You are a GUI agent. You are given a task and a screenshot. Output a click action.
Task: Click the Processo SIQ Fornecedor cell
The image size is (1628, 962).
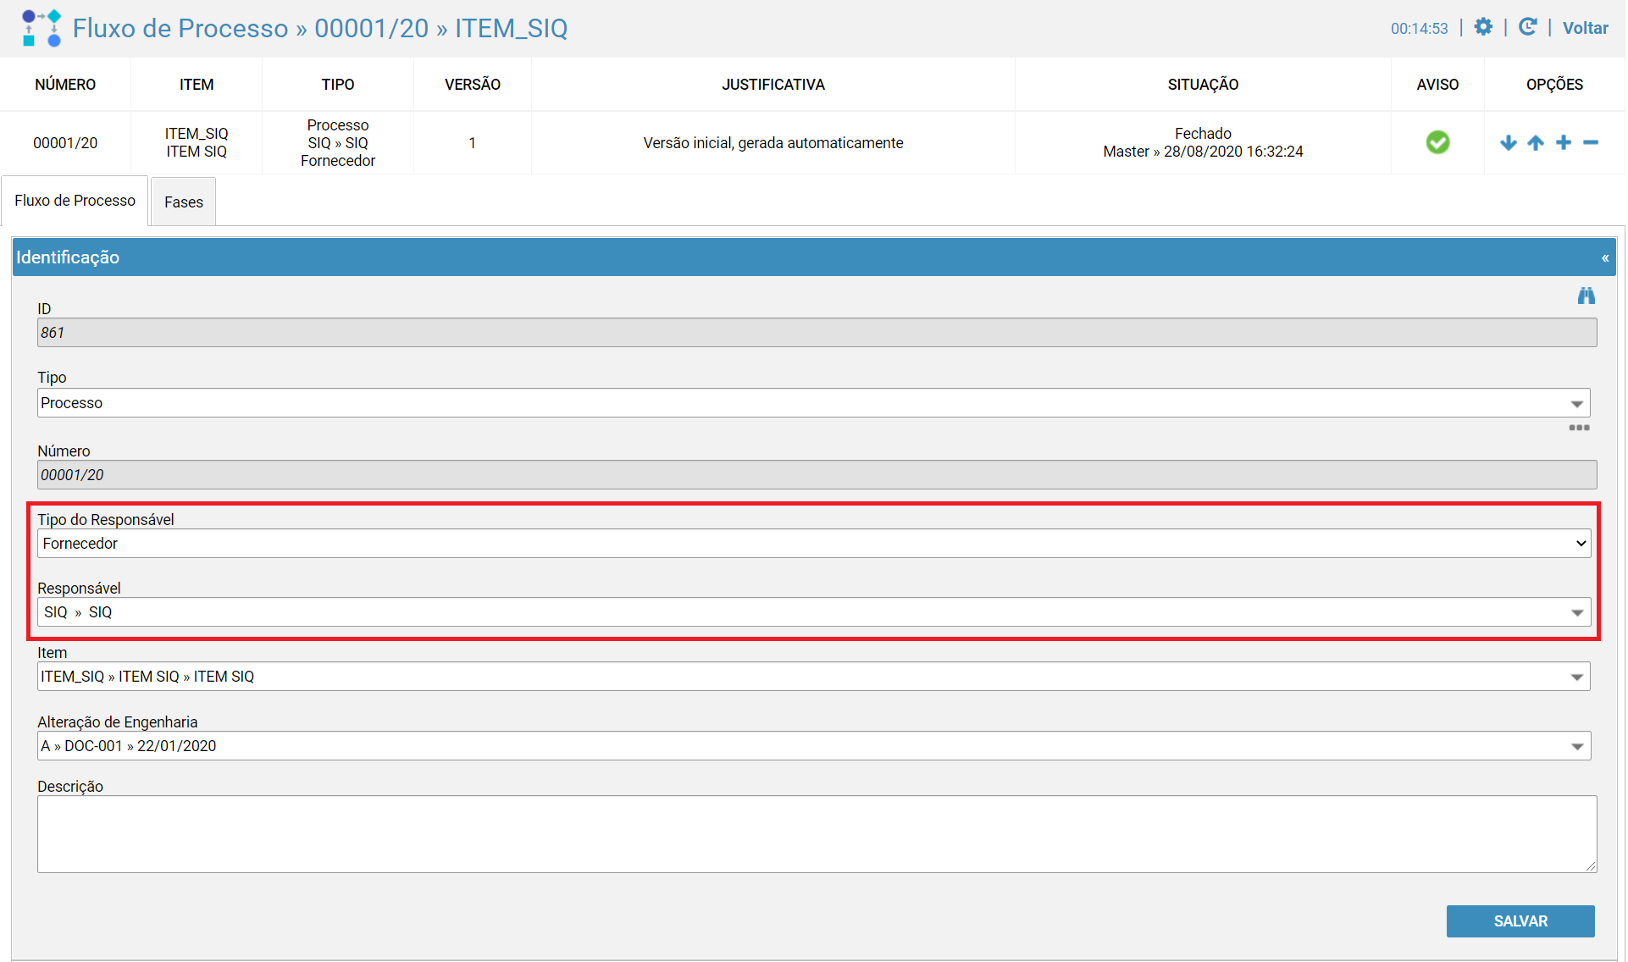pos(338,143)
